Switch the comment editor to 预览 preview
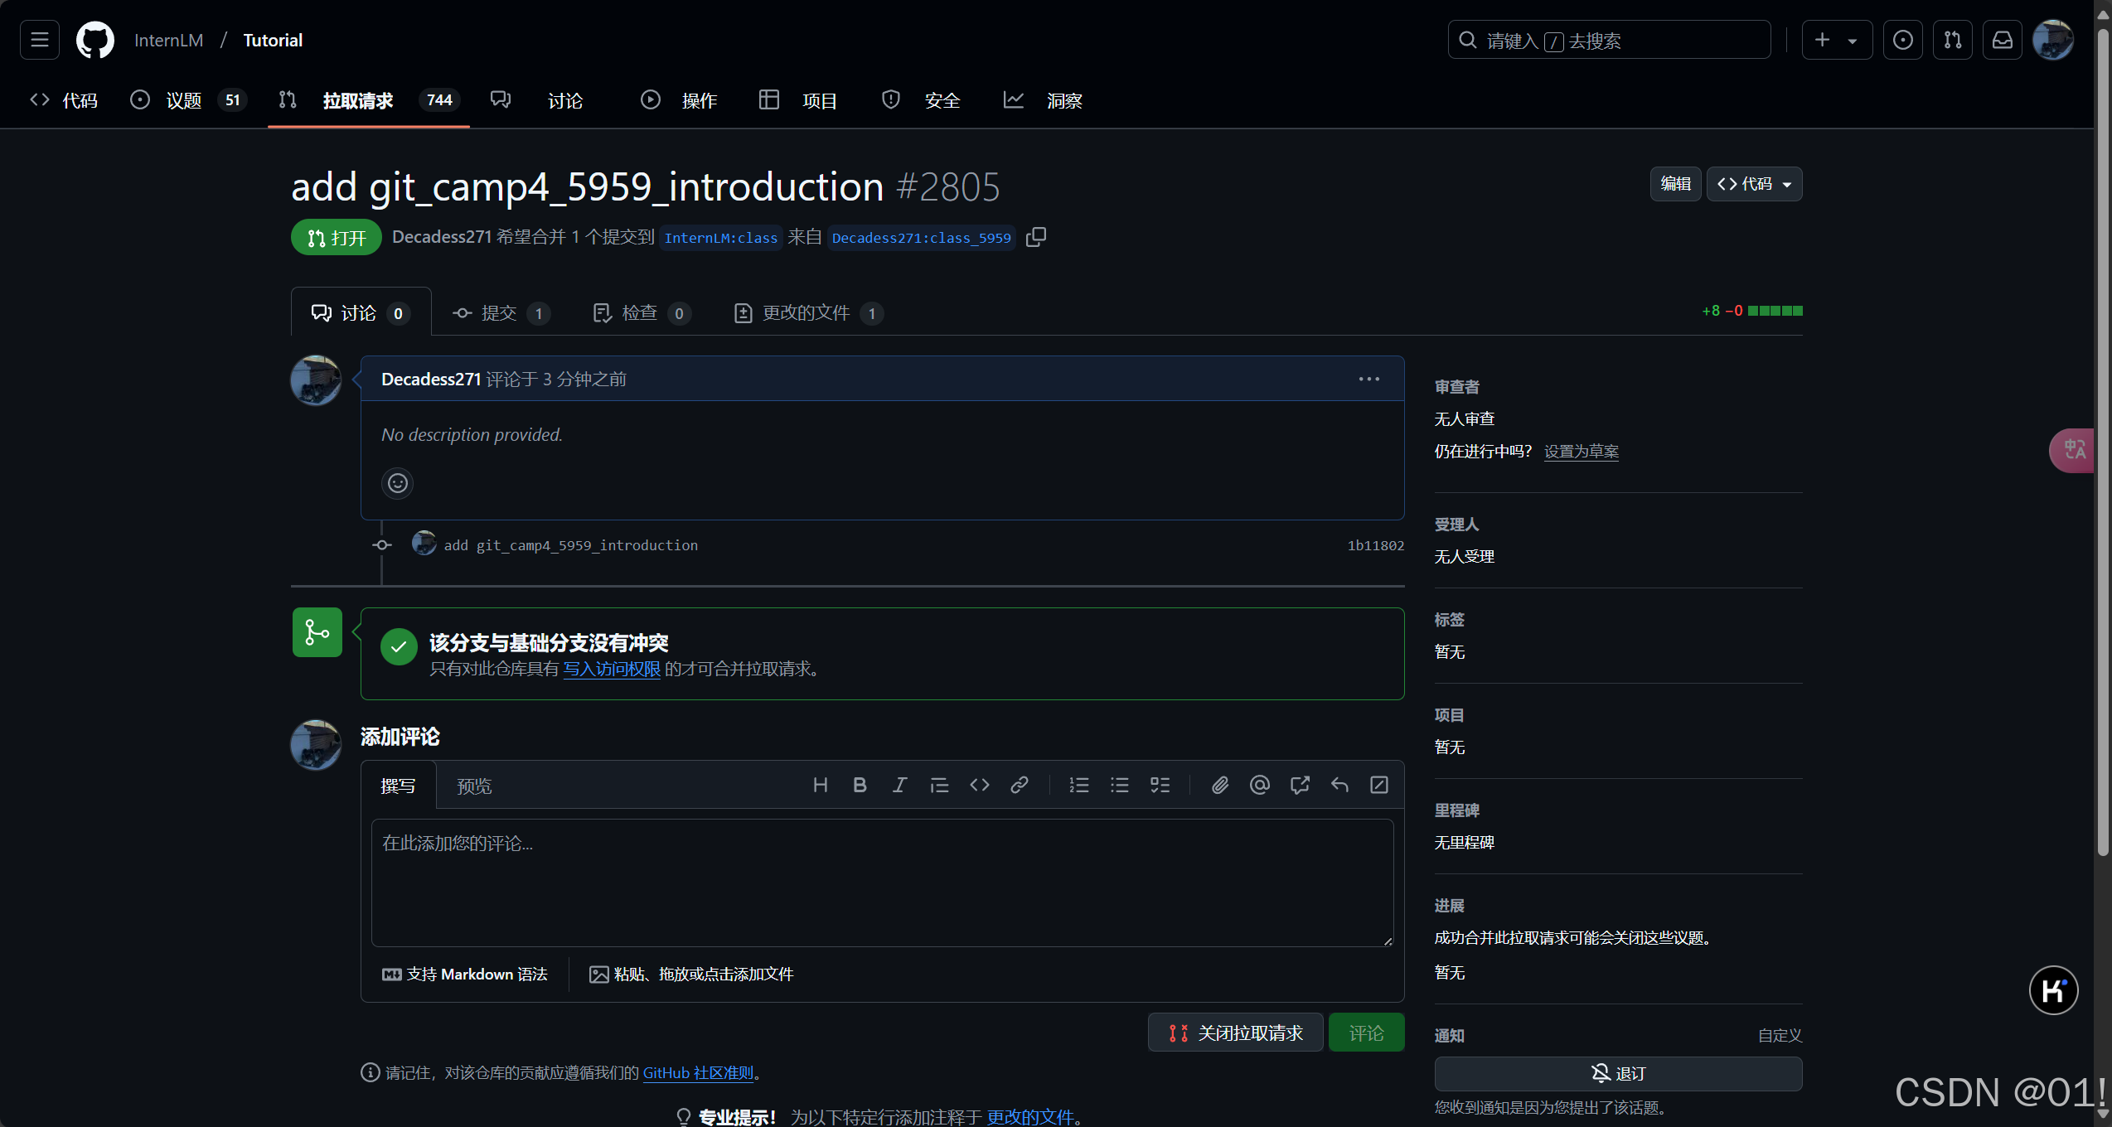 (x=474, y=786)
